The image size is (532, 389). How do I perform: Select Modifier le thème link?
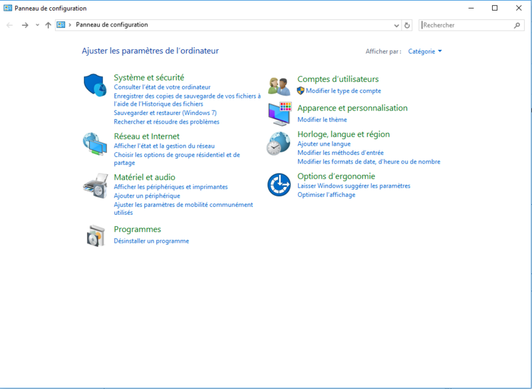[x=322, y=120]
